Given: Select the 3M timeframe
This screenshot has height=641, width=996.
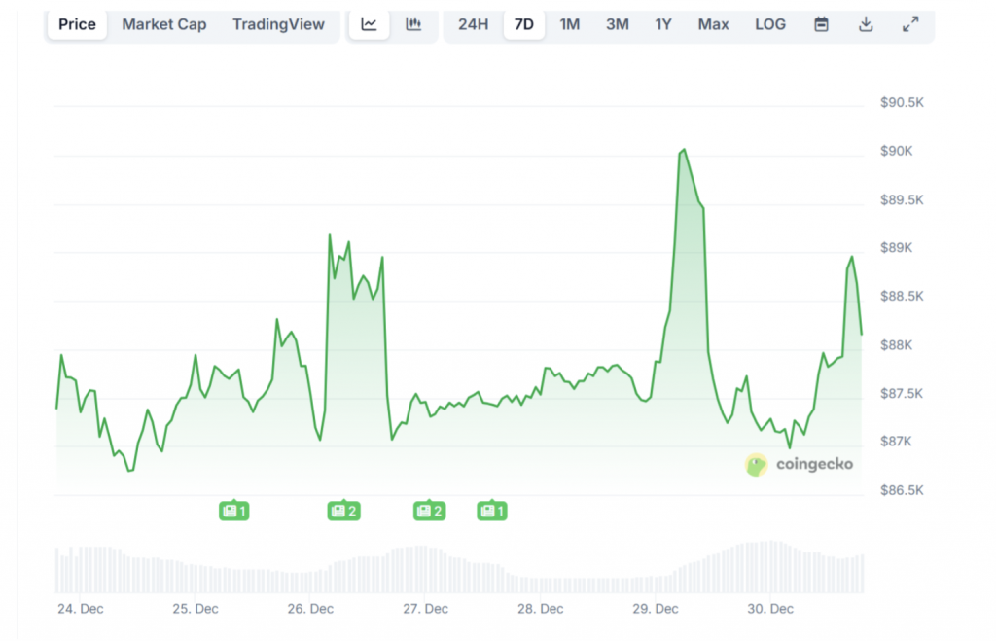Looking at the screenshot, I should coord(617,24).
